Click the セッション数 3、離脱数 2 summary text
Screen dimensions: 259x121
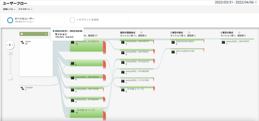click(183, 35)
